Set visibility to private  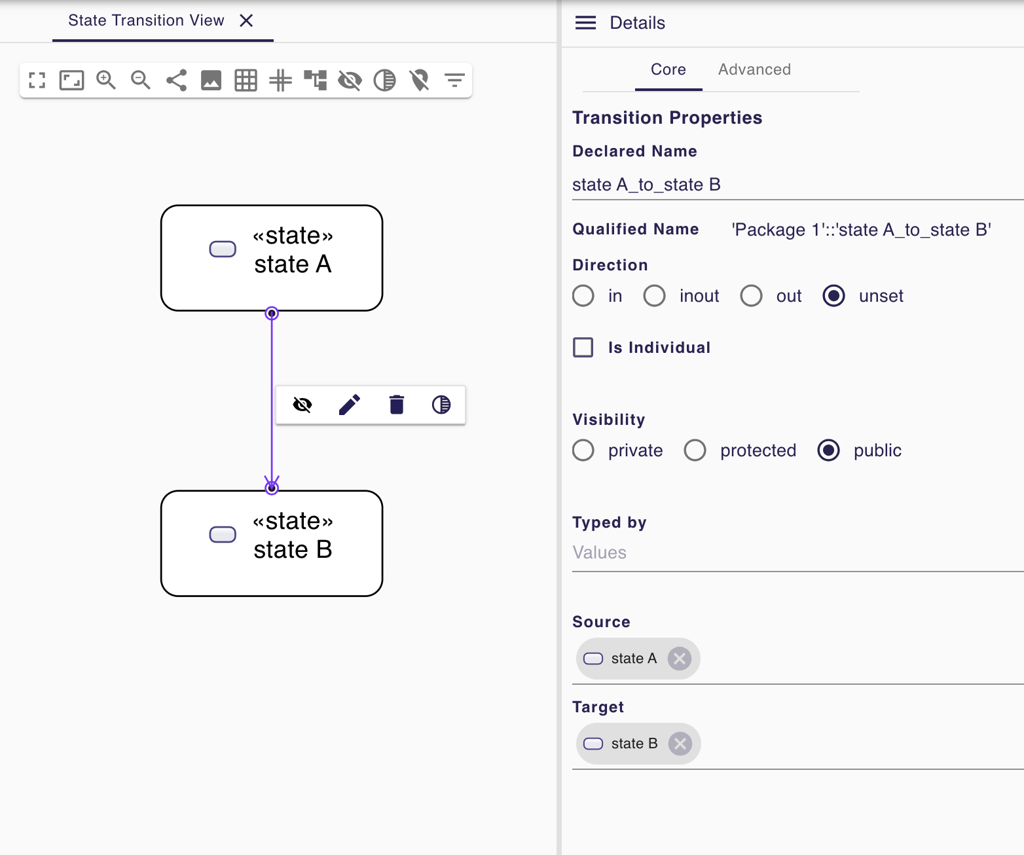tap(583, 450)
